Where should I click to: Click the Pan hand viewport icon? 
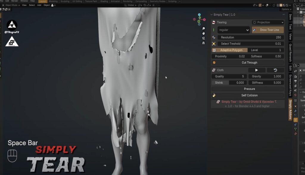point(203,33)
